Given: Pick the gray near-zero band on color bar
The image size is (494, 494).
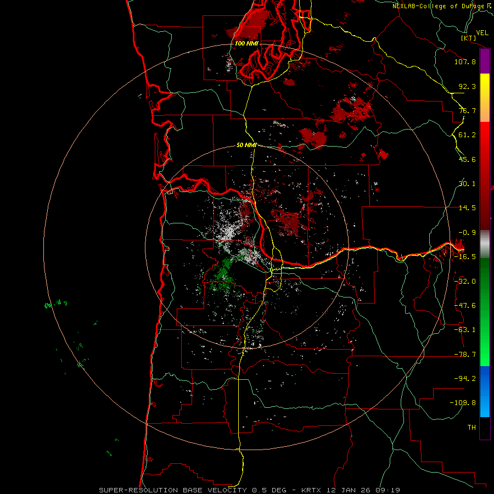Looking at the screenshot, I should (x=485, y=244).
